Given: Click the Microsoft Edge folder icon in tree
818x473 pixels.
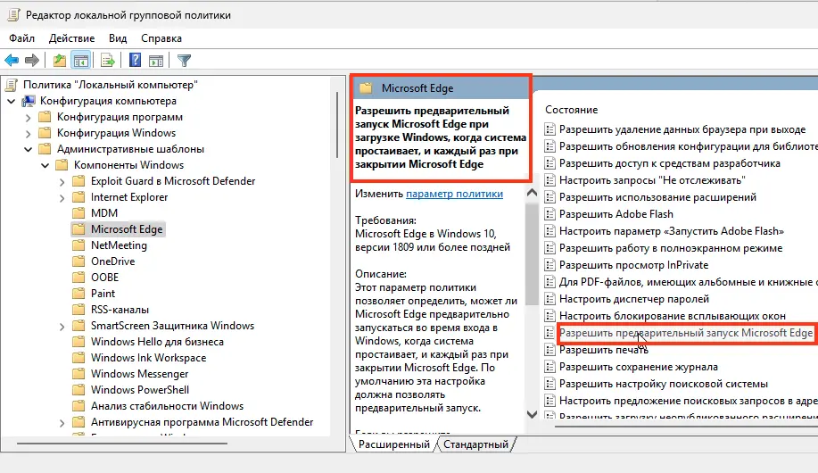Looking at the screenshot, I should click(78, 229).
